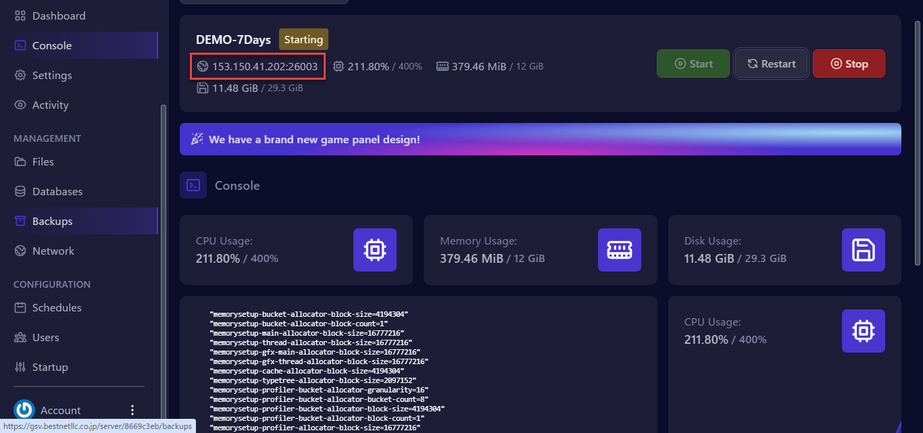The width and height of the screenshot is (923, 433).
Task: Open the Account three-dot menu
Action: click(x=132, y=410)
